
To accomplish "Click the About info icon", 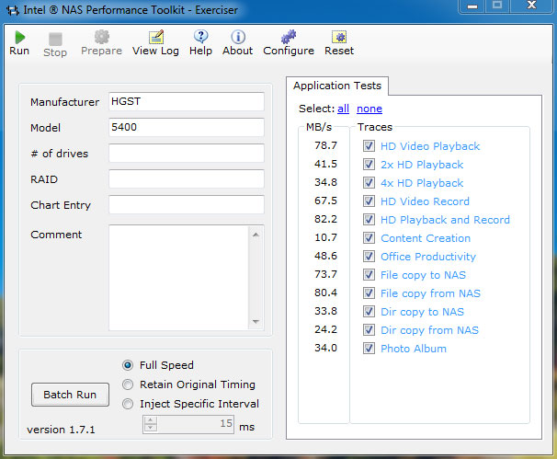I will [x=237, y=37].
